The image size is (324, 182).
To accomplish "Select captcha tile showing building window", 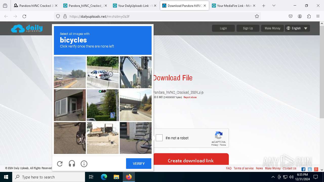I will point(70,105).
